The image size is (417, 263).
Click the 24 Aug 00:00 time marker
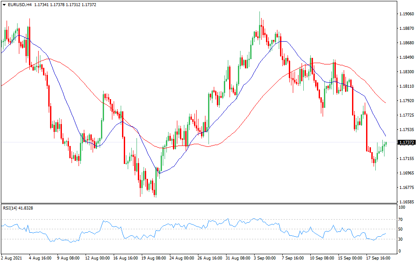point(179,258)
